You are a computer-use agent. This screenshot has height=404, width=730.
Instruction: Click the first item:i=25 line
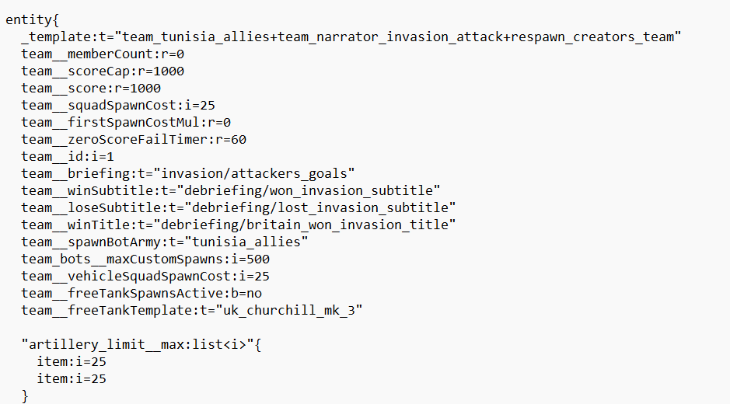[x=72, y=362]
